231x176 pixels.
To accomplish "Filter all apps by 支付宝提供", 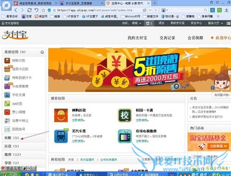I will [x=87, y=160].
